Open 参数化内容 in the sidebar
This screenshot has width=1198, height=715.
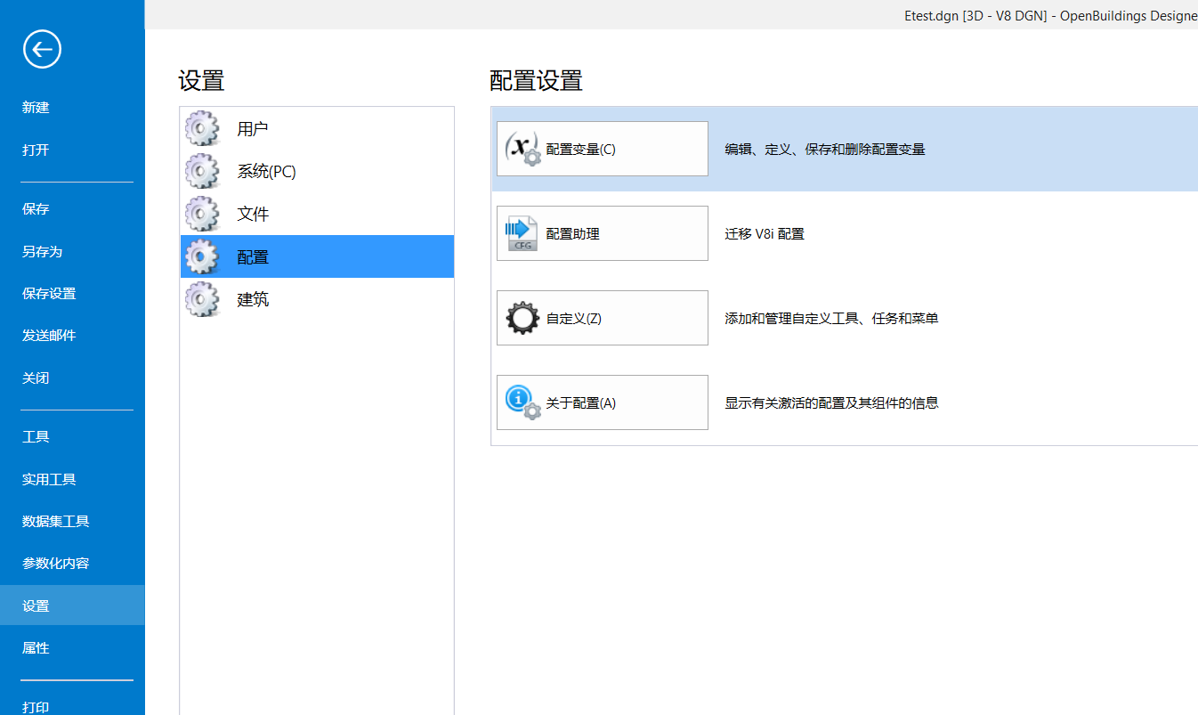[x=55, y=564]
